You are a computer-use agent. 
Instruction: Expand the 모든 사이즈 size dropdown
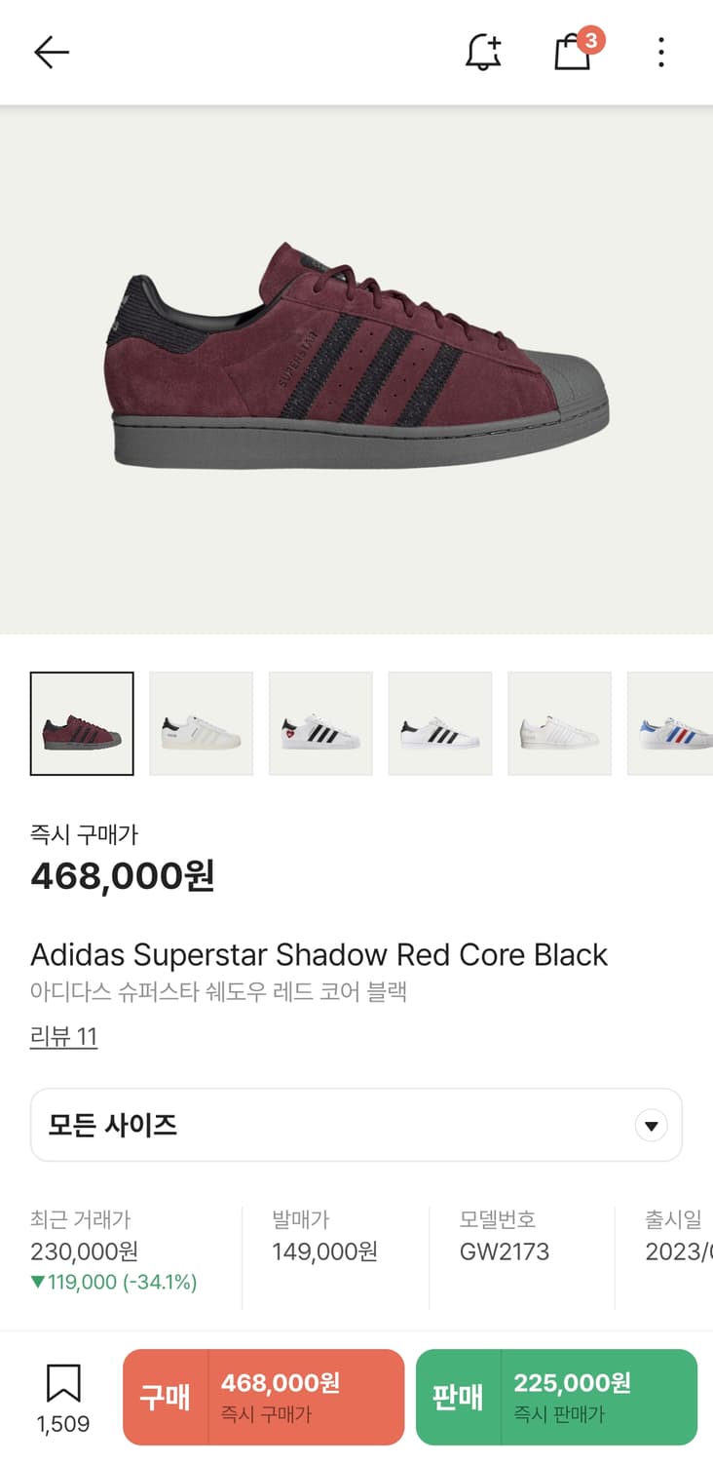[356, 1126]
